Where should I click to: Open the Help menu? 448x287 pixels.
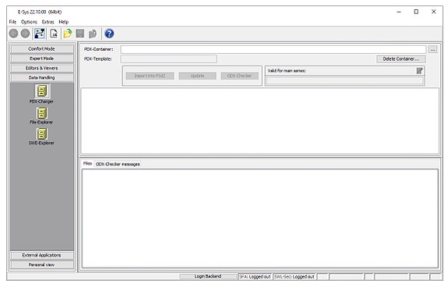point(64,22)
